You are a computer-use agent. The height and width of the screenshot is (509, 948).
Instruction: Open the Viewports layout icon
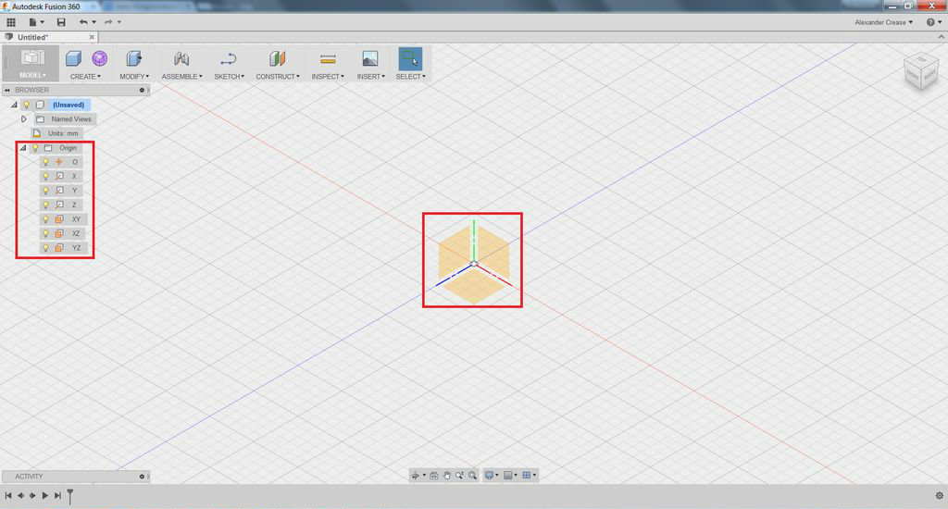[x=527, y=476]
